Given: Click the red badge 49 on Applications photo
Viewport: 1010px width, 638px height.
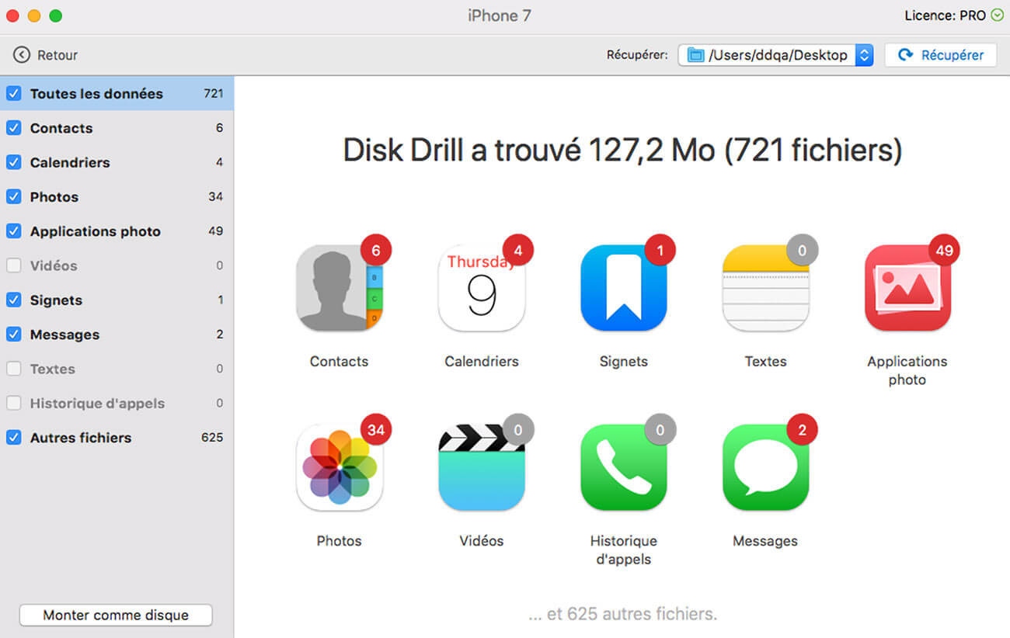Looking at the screenshot, I should tap(945, 250).
